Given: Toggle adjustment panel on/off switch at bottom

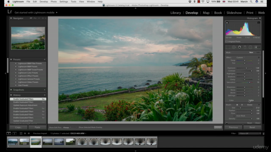Looking at the screenshot, I should [227, 123].
